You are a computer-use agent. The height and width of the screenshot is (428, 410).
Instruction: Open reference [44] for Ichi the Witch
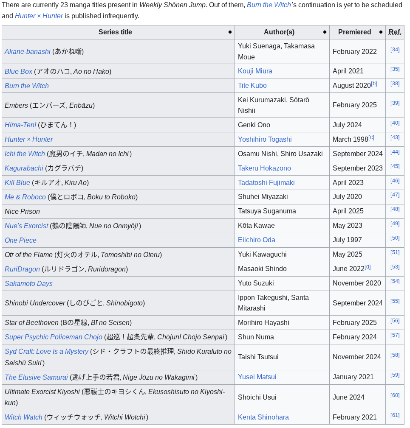(x=395, y=152)
